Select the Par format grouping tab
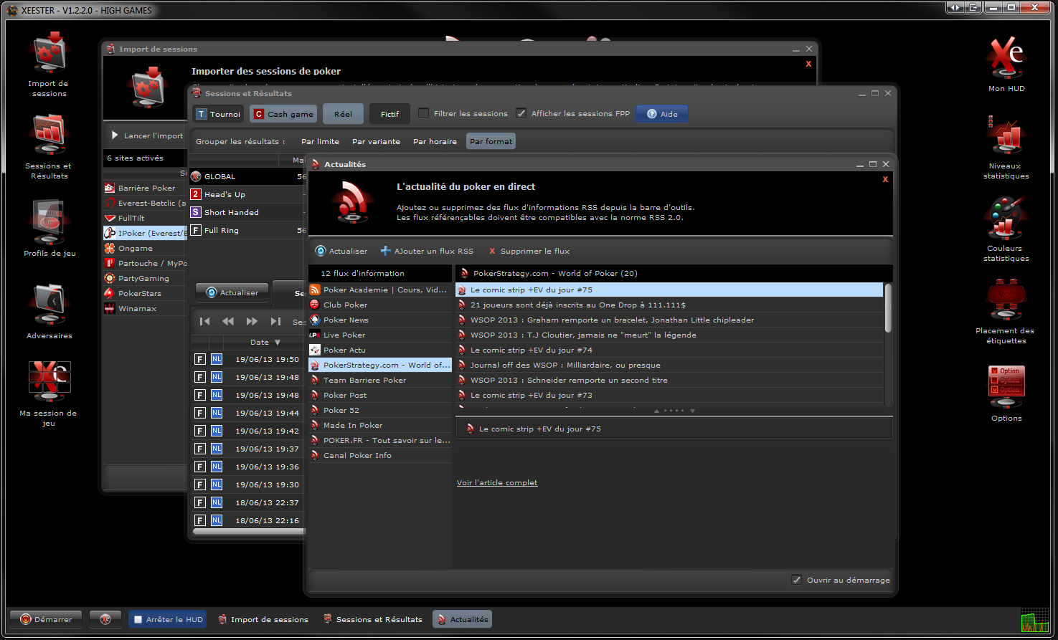This screenshot has width=1058, height=640. point(491,141)
